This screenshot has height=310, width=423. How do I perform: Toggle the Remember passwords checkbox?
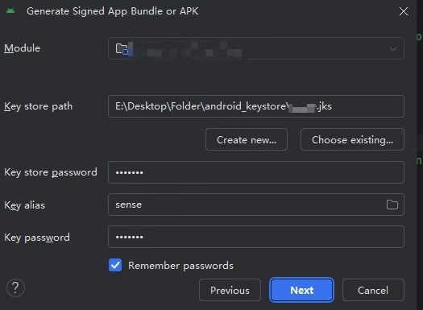[115, 265]
